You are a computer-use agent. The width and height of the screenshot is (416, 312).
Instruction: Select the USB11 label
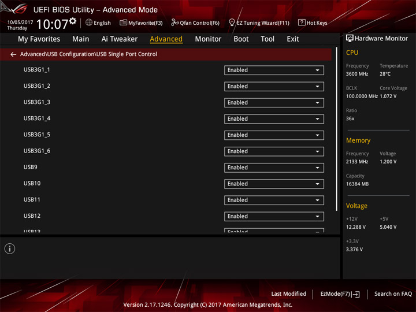point(32,200)
